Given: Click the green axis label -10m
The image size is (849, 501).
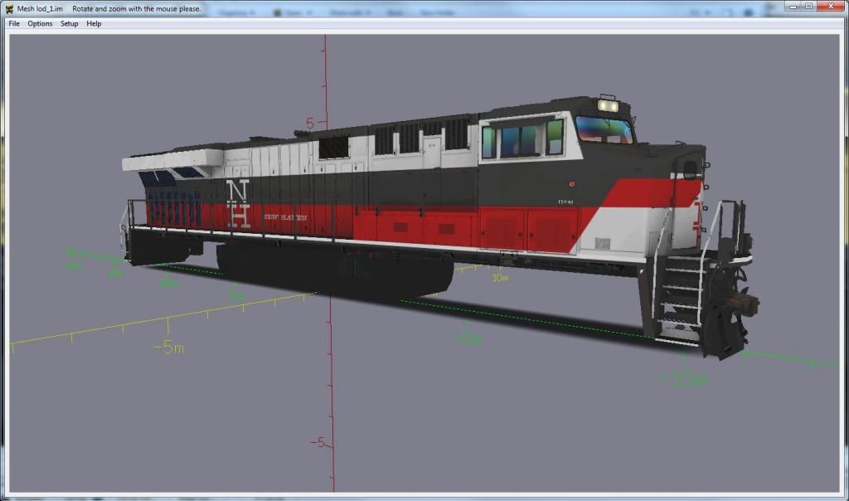Looking at the screenshot, I should coord(682,380).
